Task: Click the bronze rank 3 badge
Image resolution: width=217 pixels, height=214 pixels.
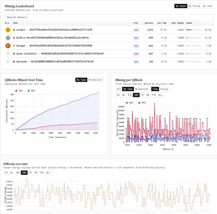Action: pyautogui.click(x=8, y=46)
